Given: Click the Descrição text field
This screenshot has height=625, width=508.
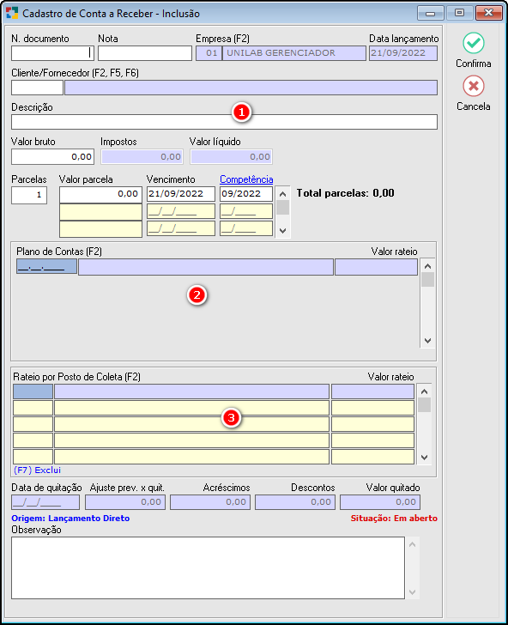Looking at the screenshot, I should tap(224, 122).
